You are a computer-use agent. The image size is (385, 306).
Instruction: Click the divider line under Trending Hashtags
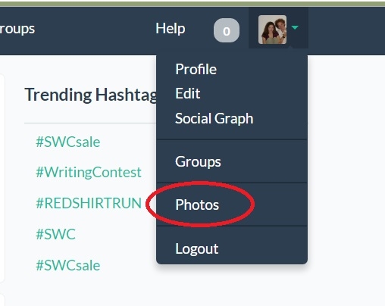[90, 123]
